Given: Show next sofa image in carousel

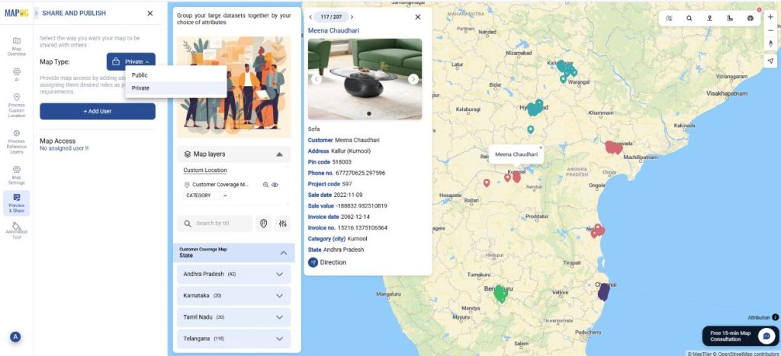Looking at the screenshot, I should tap(413, 79).
